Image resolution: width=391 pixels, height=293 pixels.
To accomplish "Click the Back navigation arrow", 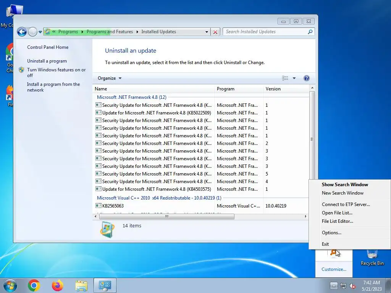I will tap(22, 32).
